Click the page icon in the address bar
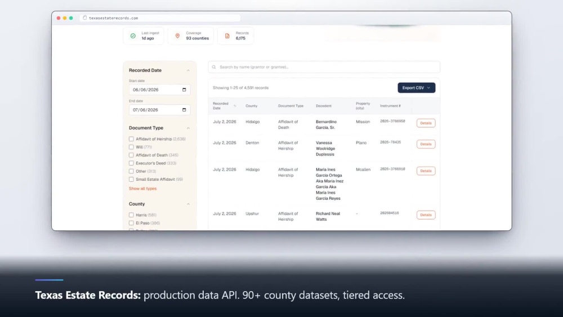This screenshot has width=563, height=317. pos(85,17)
